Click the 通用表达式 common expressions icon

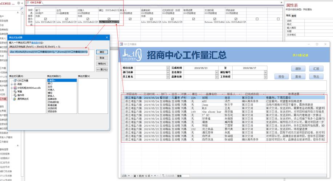[15, 99]
